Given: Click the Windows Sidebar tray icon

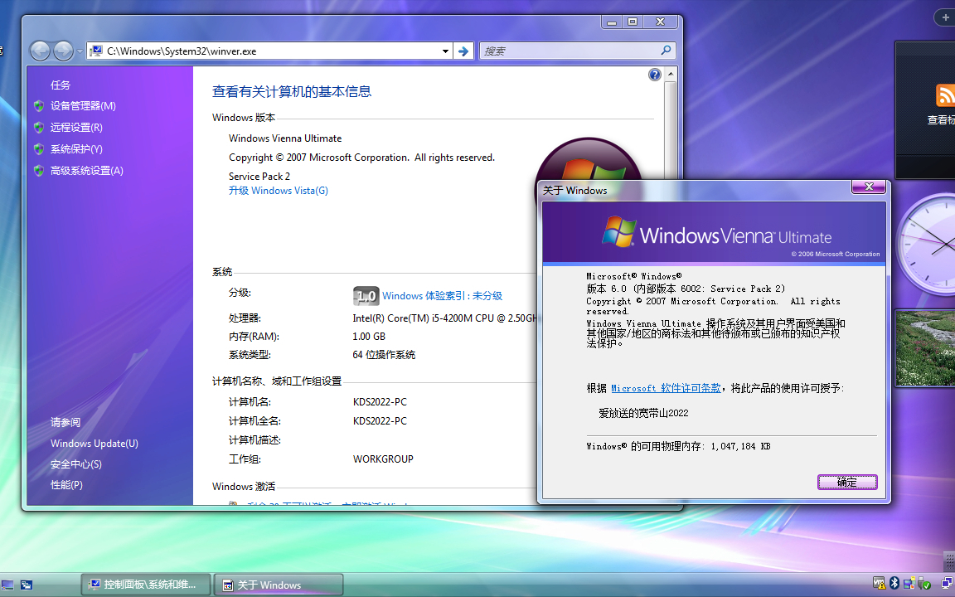Looking at the screenshot, I should tap(909, 584).
